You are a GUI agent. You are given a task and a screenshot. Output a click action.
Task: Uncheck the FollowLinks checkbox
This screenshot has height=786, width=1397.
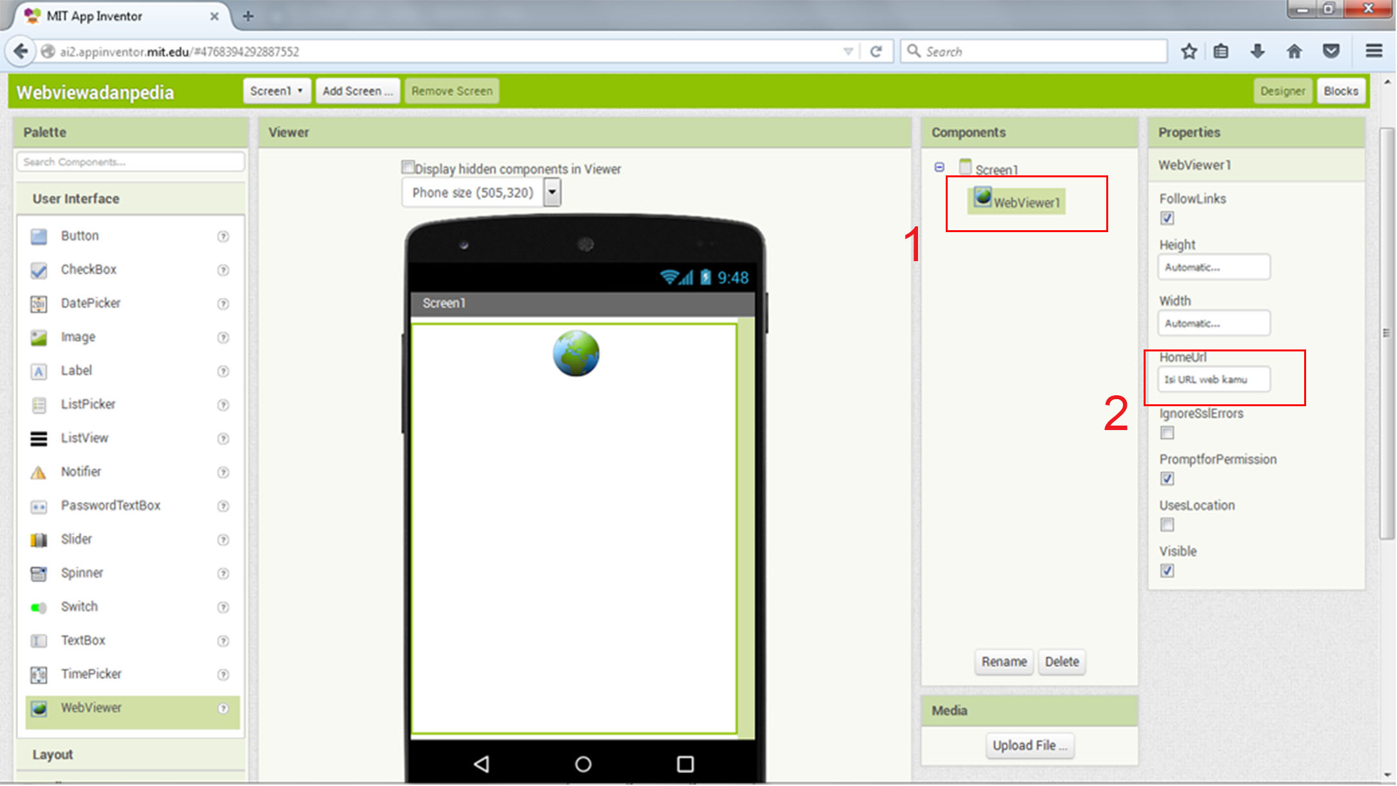tap(1167, 218)
